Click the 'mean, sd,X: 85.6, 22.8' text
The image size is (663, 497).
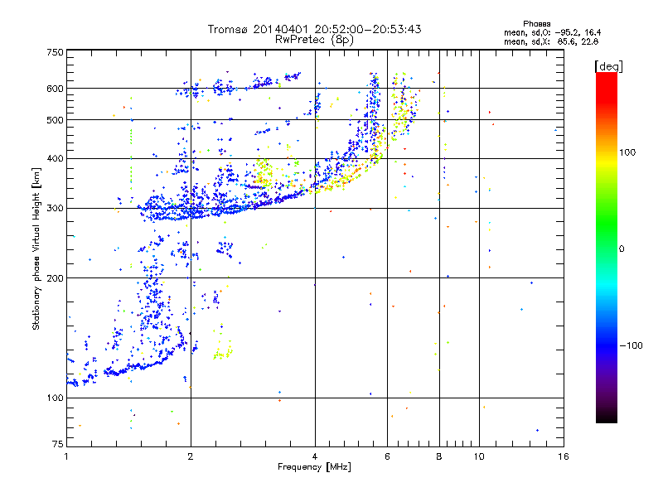(x=551, y=41)
